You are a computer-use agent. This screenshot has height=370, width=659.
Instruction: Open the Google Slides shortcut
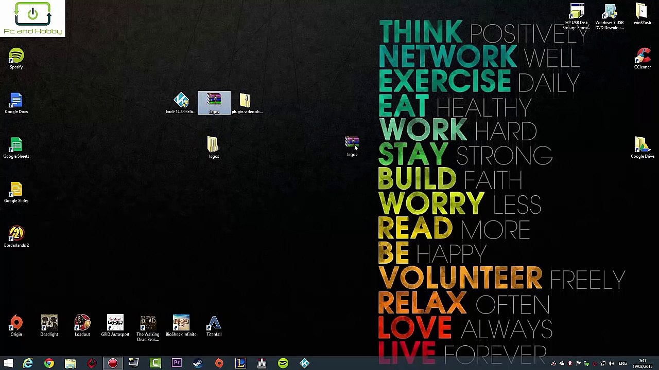[16, 193]
